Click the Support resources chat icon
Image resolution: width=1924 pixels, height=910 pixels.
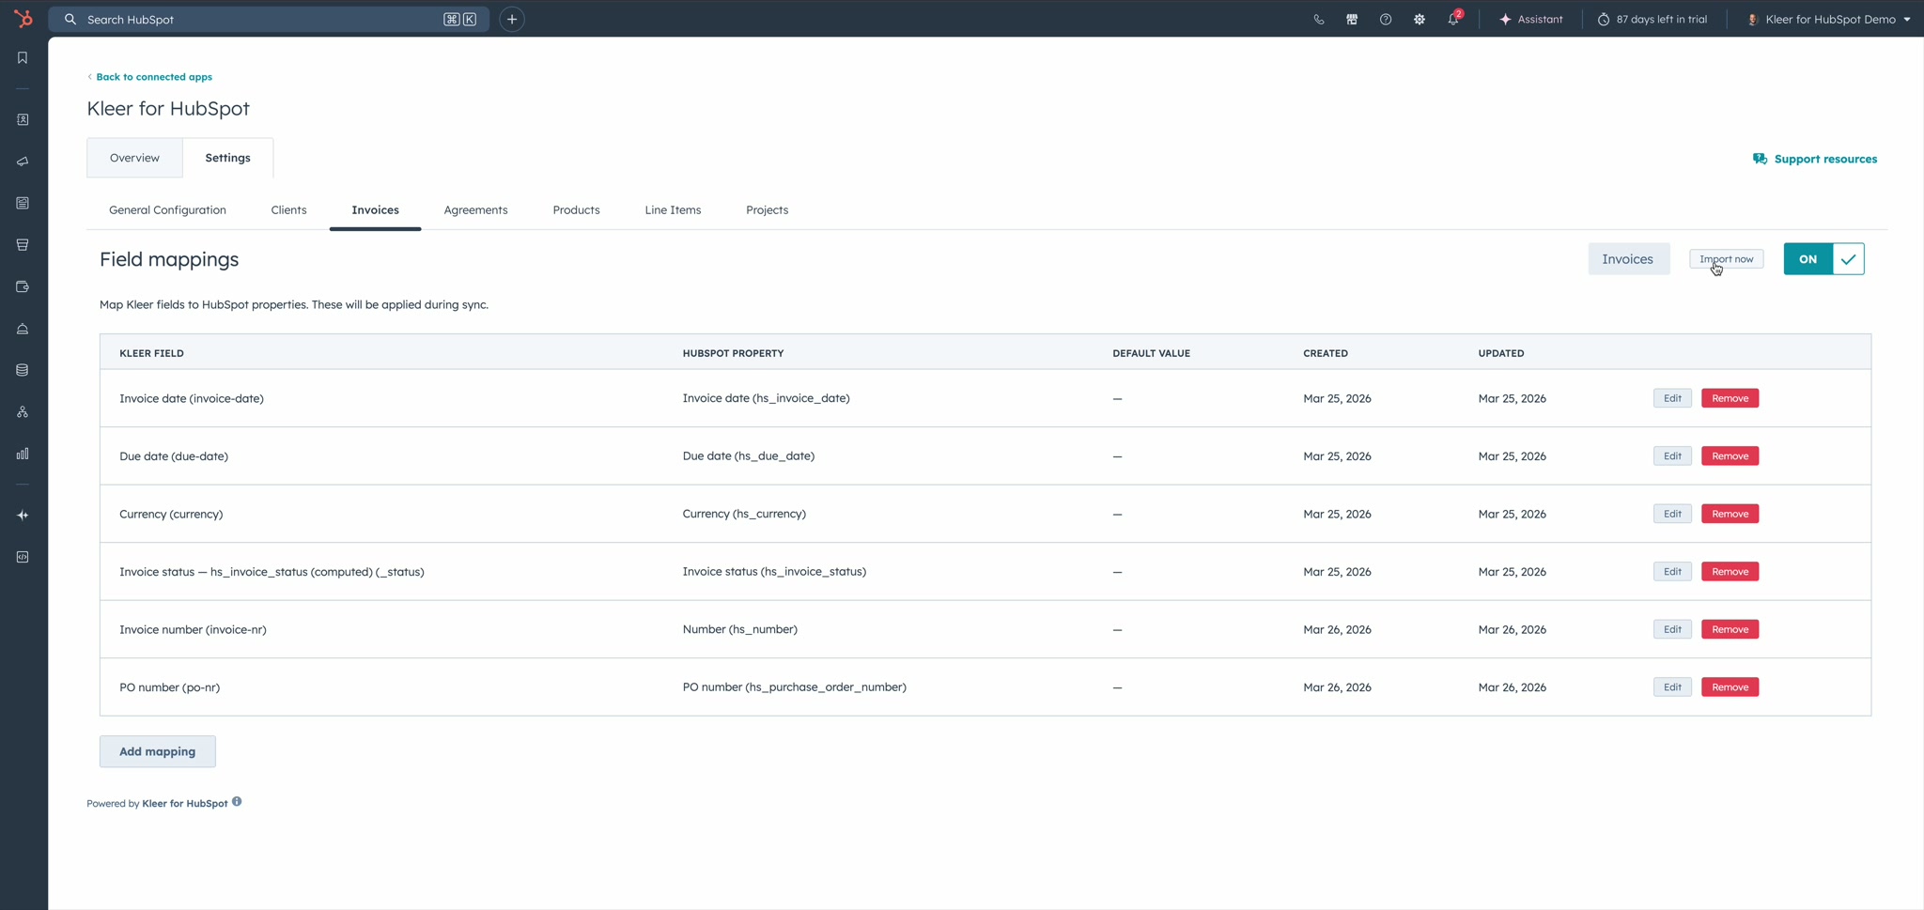click(x=1760, y=159)
